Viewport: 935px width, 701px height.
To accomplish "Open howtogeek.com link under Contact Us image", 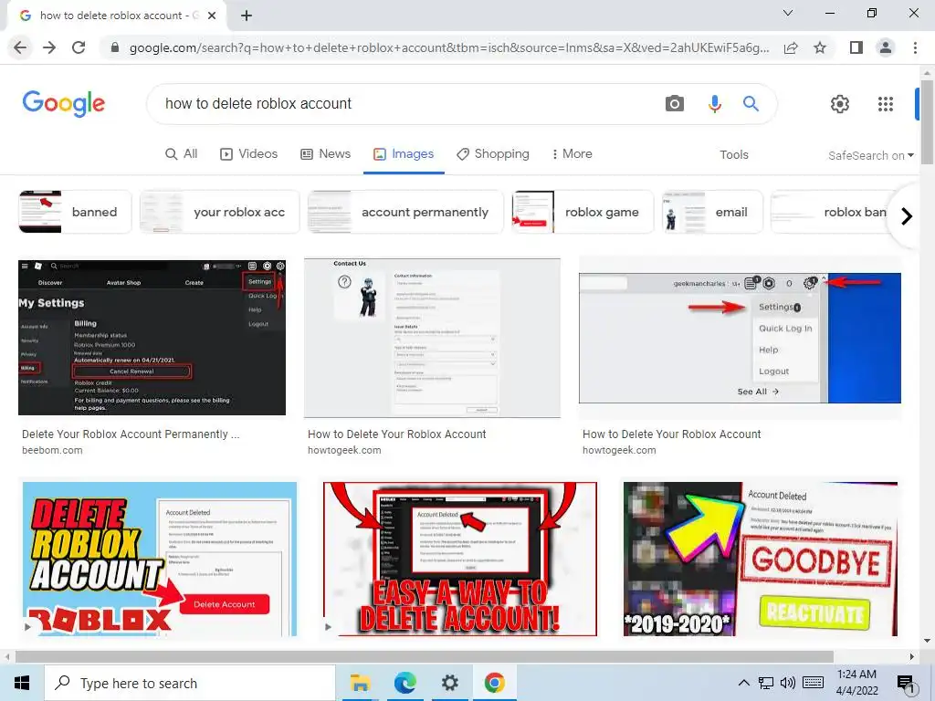I will coord(344,450).
